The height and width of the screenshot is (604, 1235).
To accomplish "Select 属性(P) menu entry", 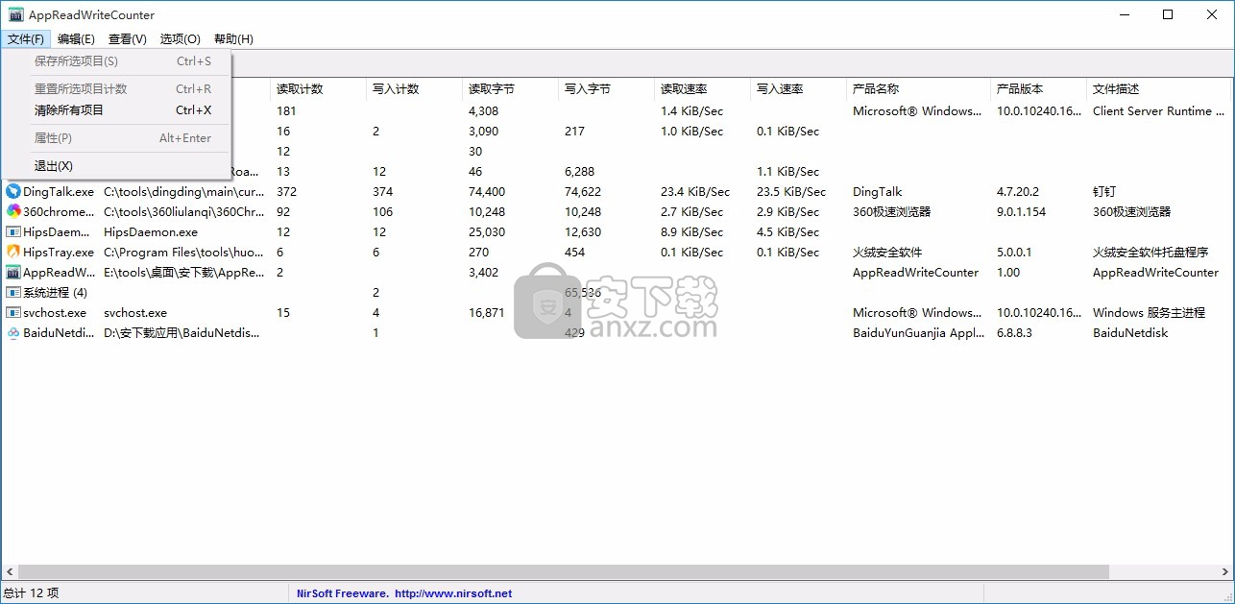I will (116, 138).
